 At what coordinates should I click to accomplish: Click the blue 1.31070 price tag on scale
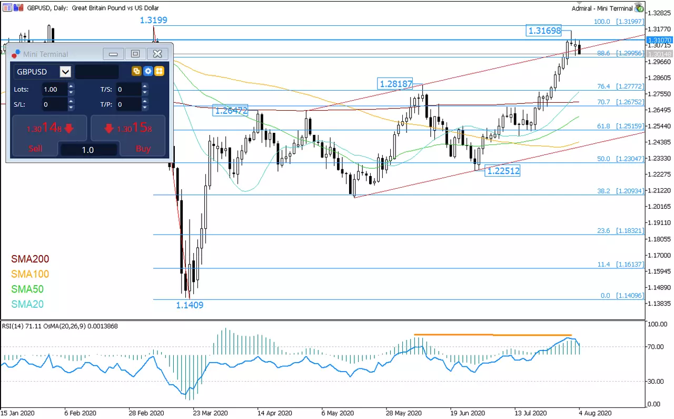[659, 40]
